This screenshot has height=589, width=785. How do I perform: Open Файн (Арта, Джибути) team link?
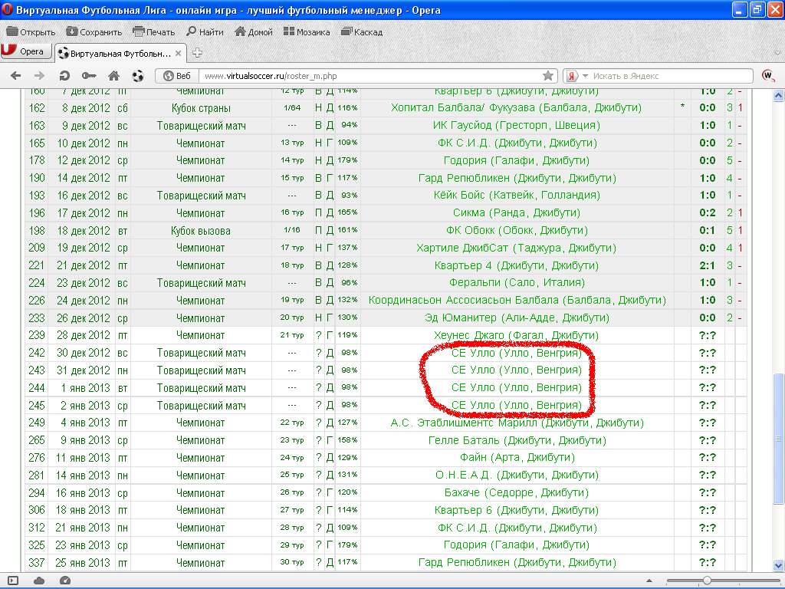pos(517,457)
